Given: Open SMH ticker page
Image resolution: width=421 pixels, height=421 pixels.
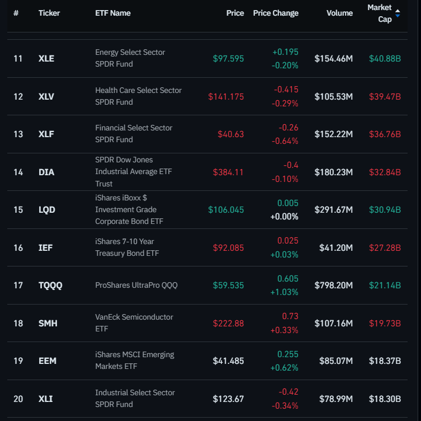Looking at the screenshot, I should point(48,323).
